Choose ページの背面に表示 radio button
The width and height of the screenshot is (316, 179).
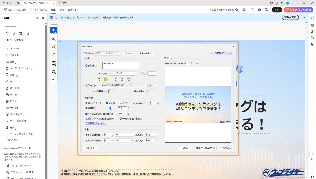click(93, 119)
